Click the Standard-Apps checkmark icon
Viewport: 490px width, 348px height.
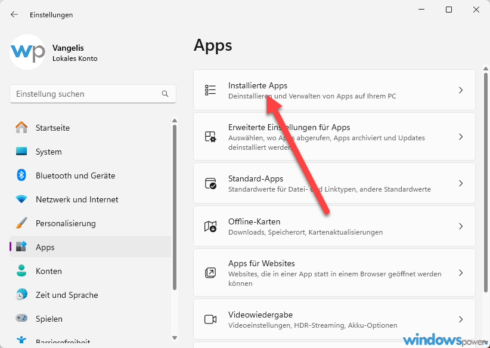click(210, 183)
